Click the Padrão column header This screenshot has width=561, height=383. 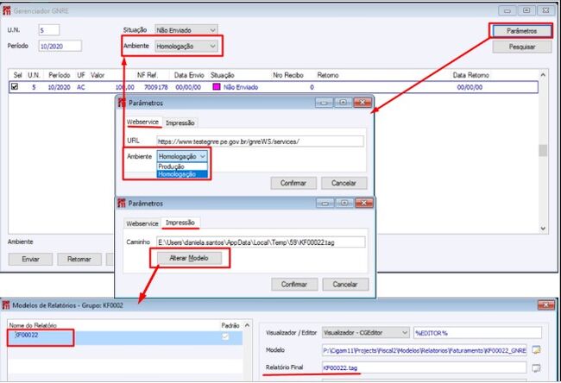(230, 325)
